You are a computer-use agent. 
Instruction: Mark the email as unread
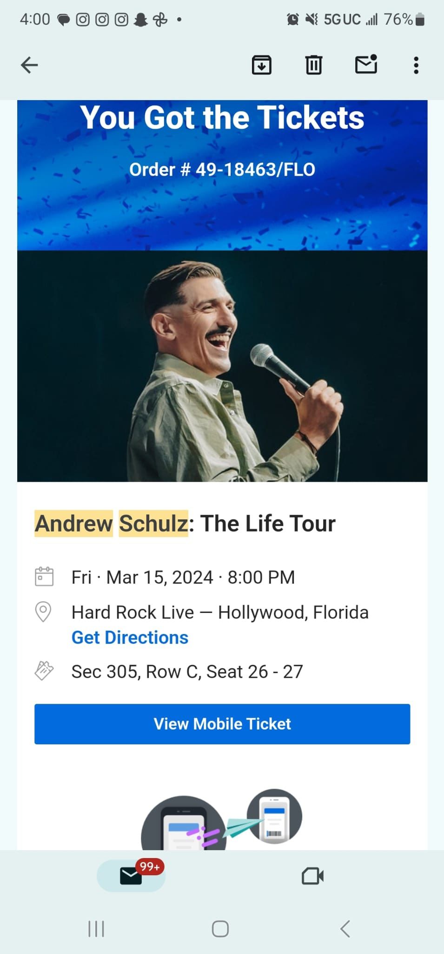366,65
